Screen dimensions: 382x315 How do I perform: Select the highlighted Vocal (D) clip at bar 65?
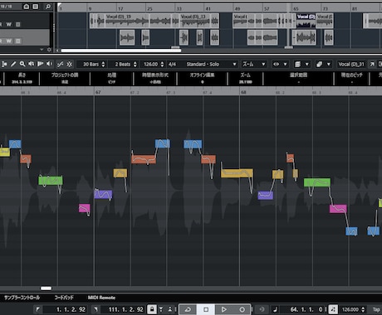[306, 21]
